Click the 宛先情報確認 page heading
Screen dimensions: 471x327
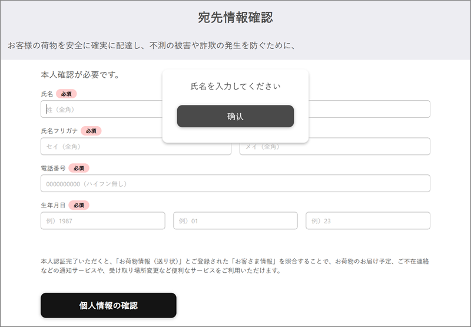(x=235, y=18)
